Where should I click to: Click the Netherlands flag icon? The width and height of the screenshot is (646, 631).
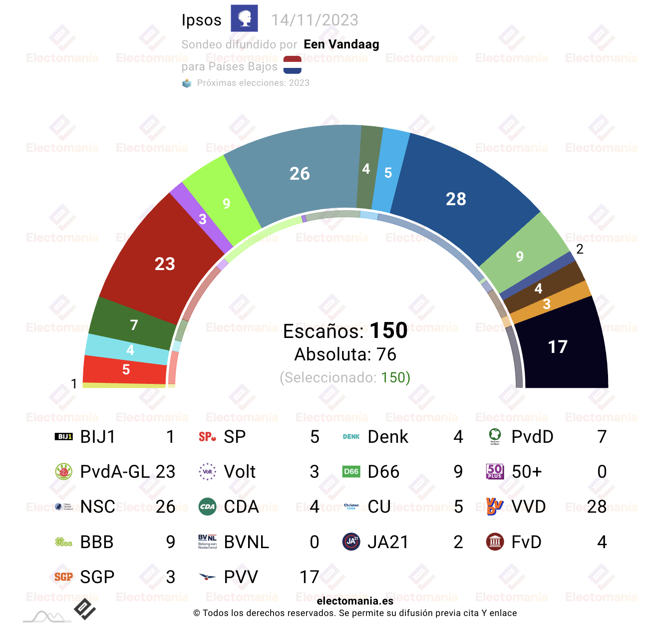pyautogui.click(x=292, y=65)
